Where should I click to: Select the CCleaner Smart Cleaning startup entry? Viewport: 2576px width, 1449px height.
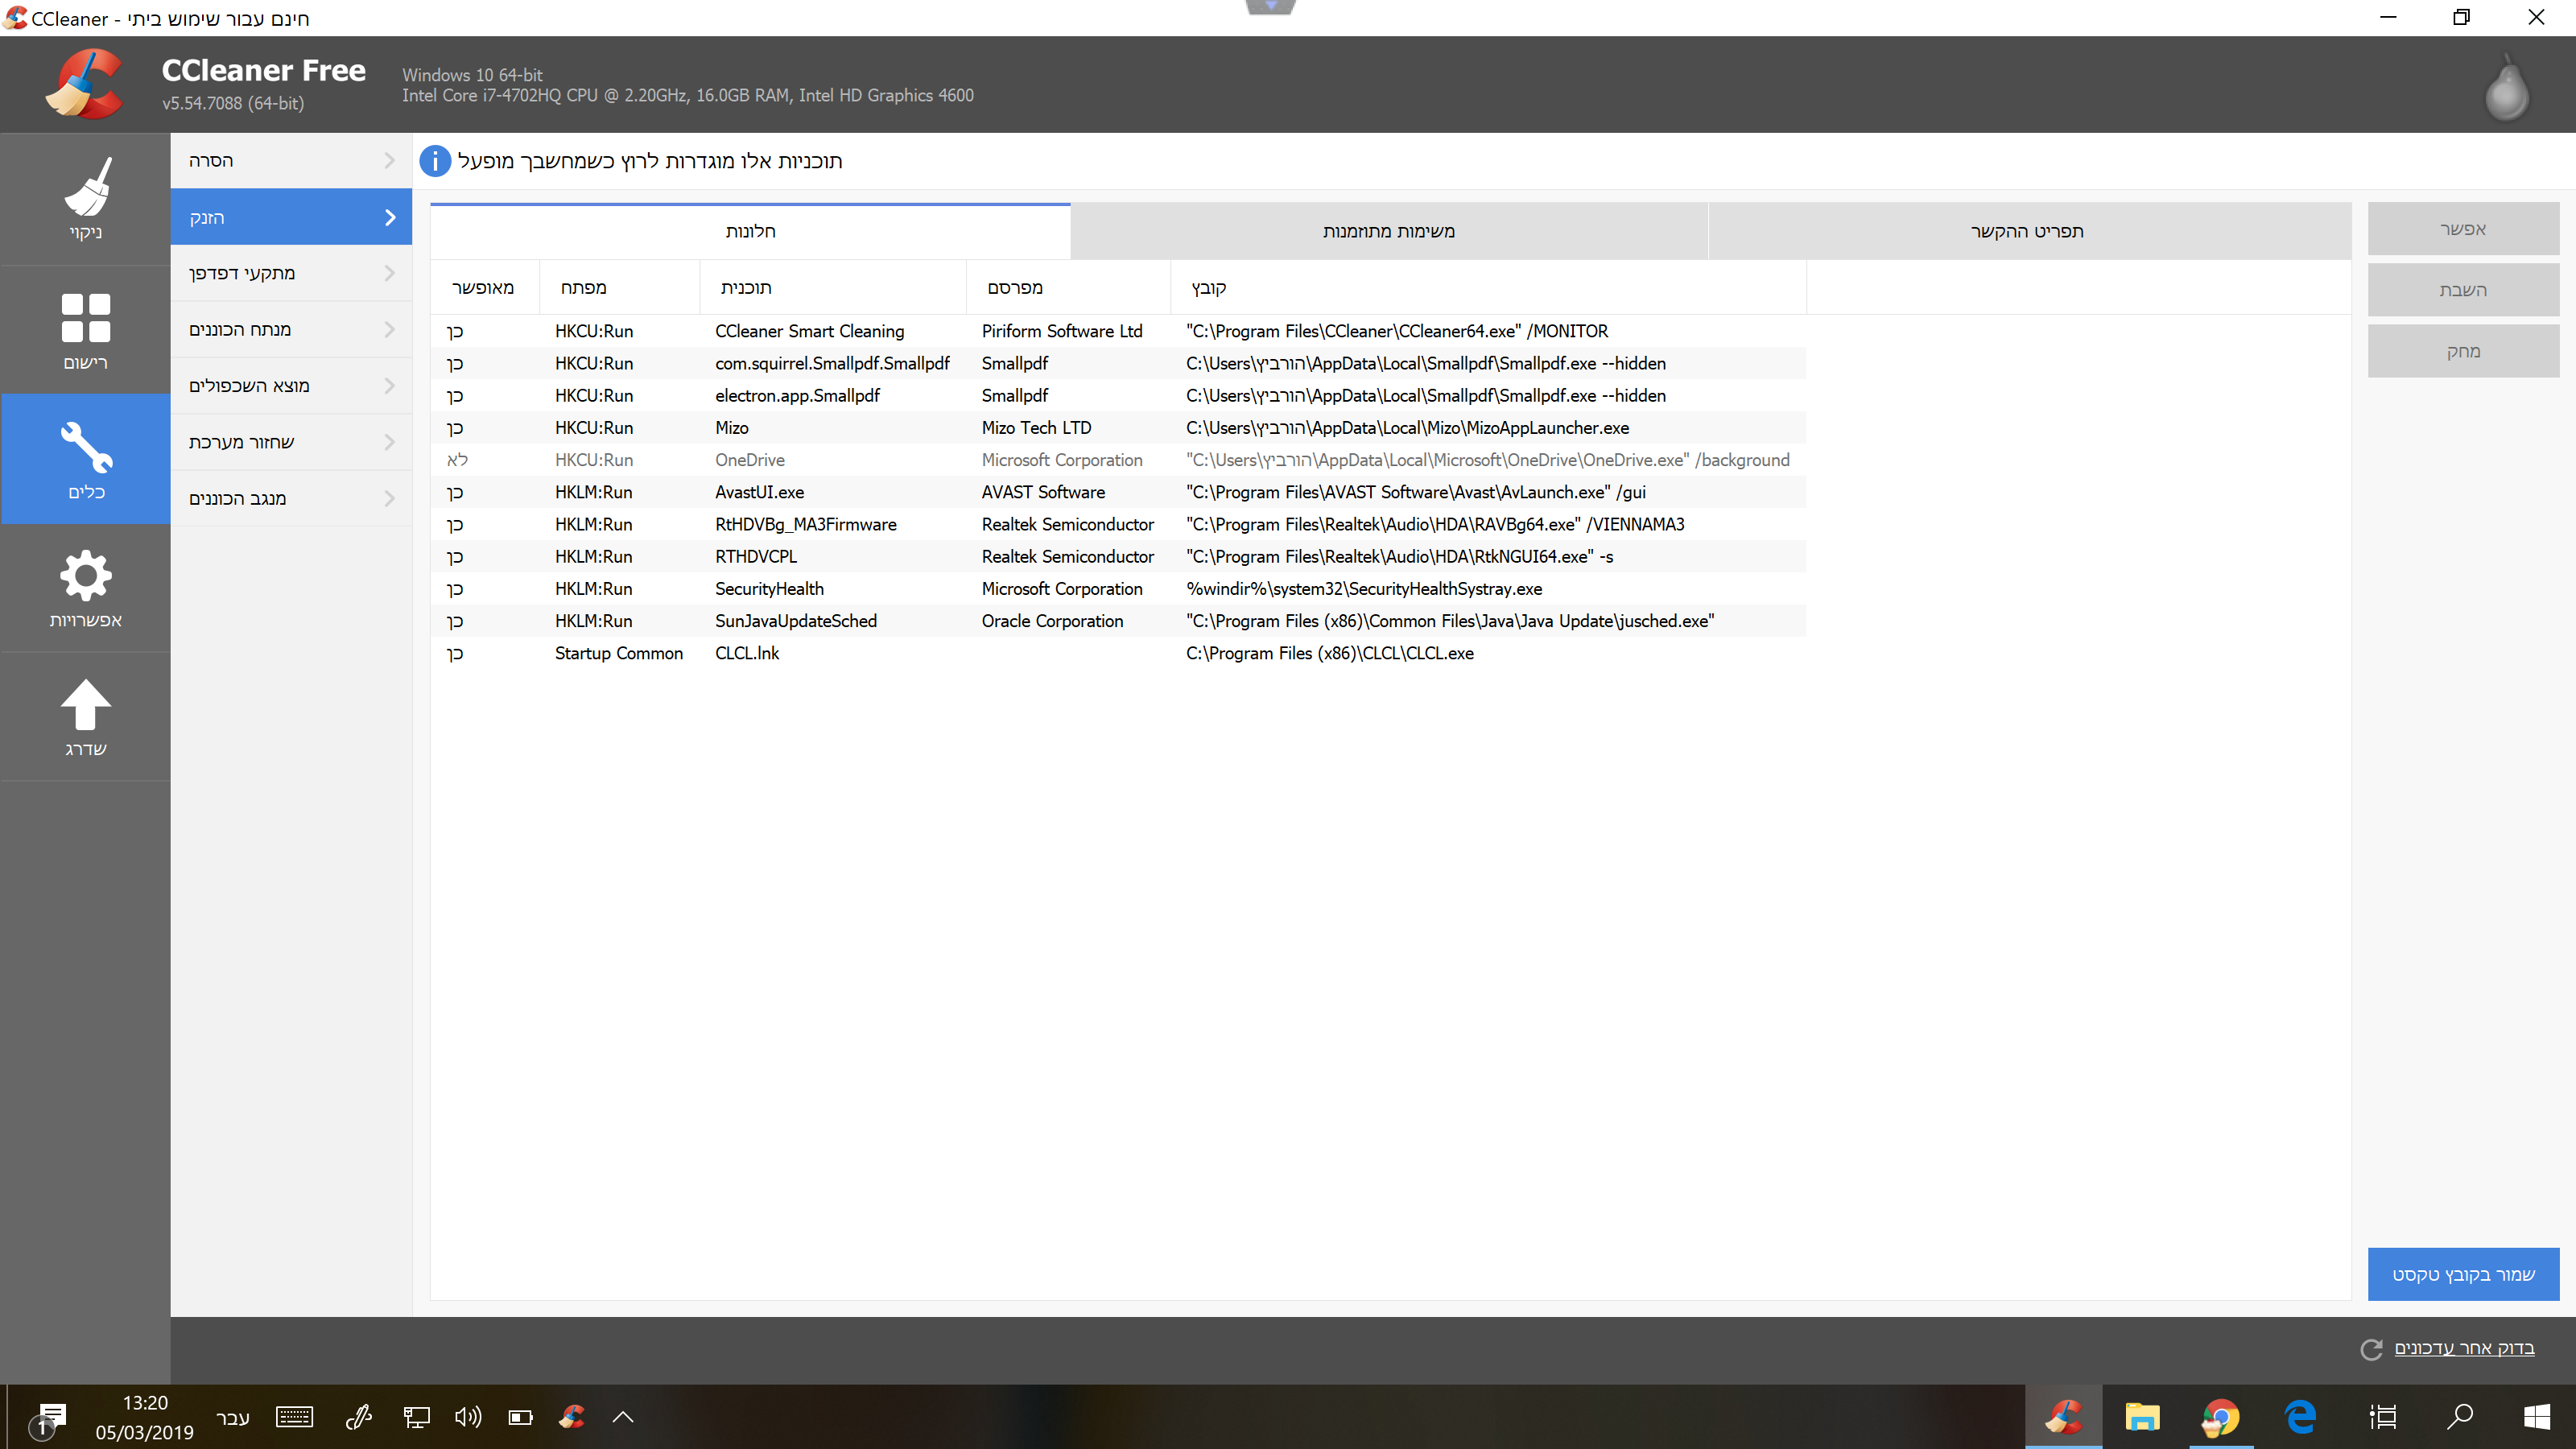point(1118,331)
